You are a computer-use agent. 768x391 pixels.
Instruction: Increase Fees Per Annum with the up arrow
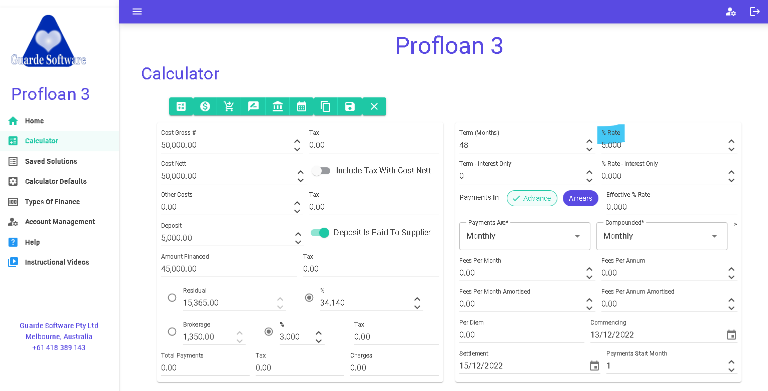(x=731, y=269)
